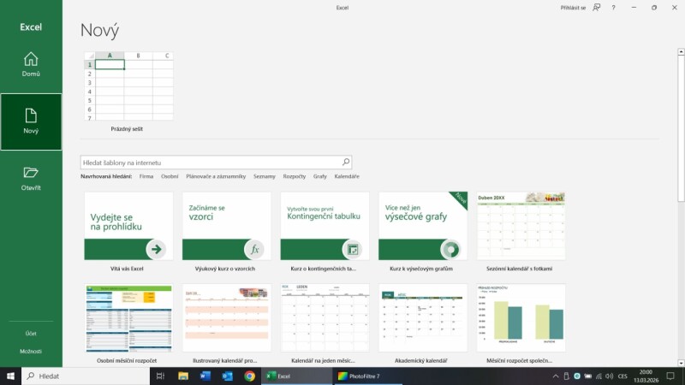The image size is (685, 385).
Task: Launch File Explorer from the taskbar
Action: point(183,376)
